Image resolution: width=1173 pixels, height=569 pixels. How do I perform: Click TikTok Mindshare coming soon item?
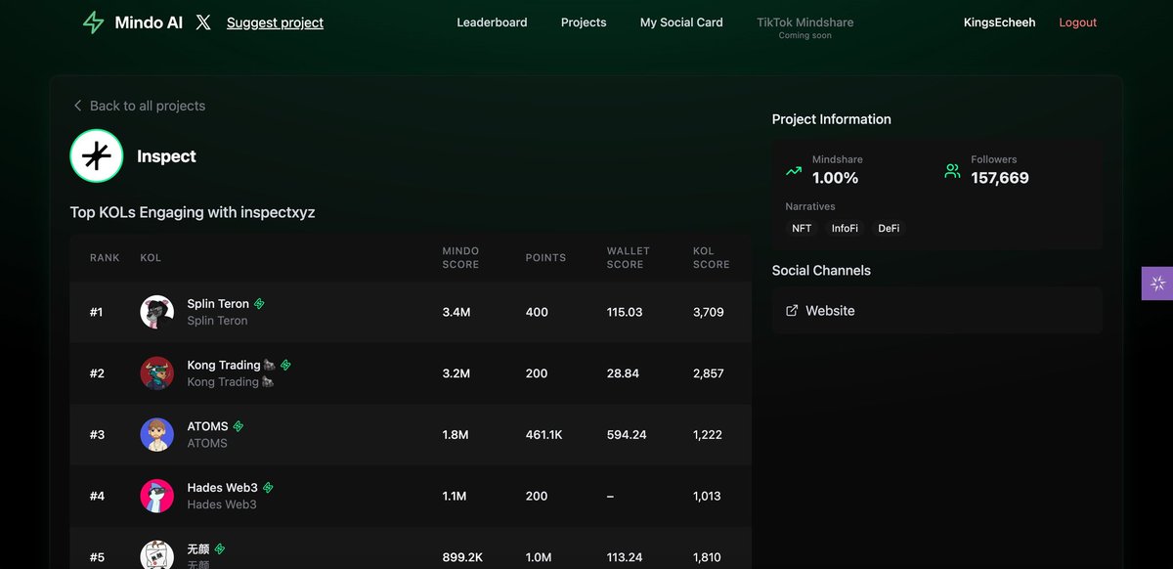point(805,27)
